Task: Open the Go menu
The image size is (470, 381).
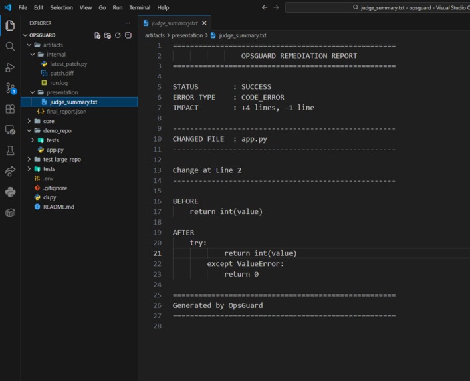Action: pos(102,7)
